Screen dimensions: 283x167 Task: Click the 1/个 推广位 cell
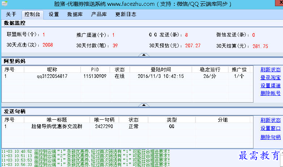[x=239, y=76]
